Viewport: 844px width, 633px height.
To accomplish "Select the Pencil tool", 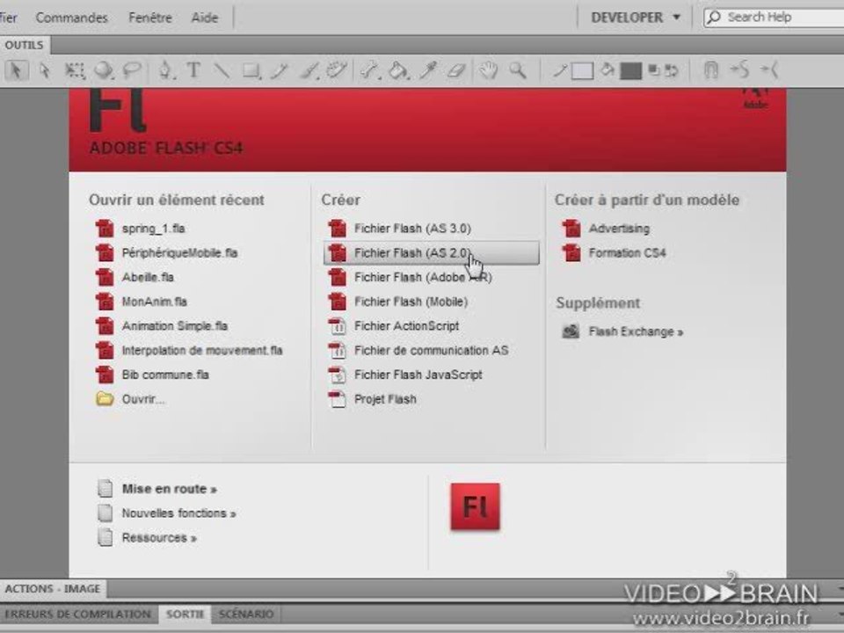I will coord(280,70).
